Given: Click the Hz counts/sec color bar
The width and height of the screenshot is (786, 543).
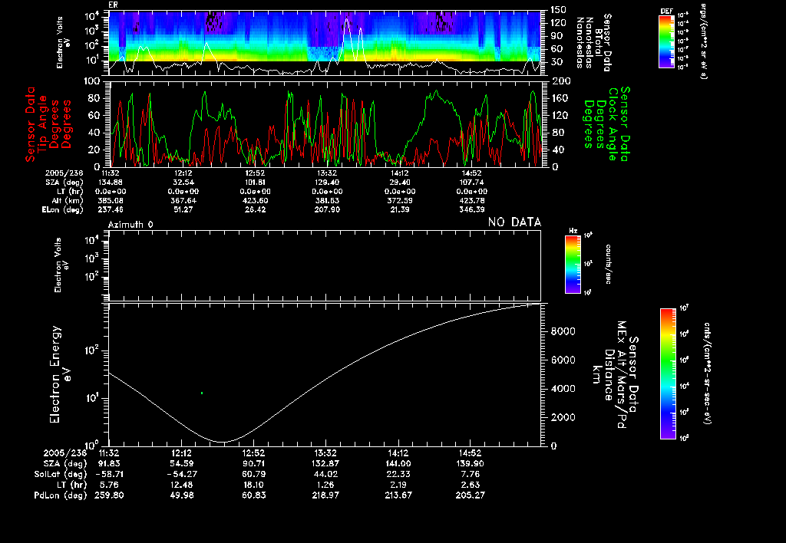Looking at the screenshot, I should coord(572,265).
